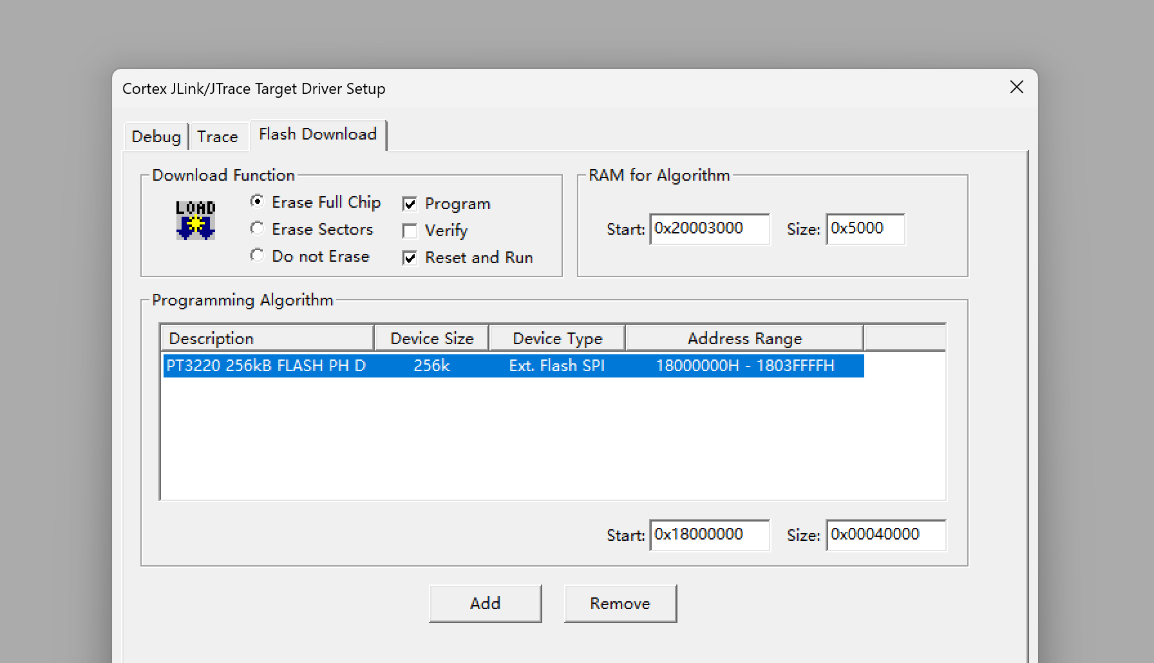
Task: Edit Programming Algorithm Size field
Action: pyautogui.click(x=885, y=535)
